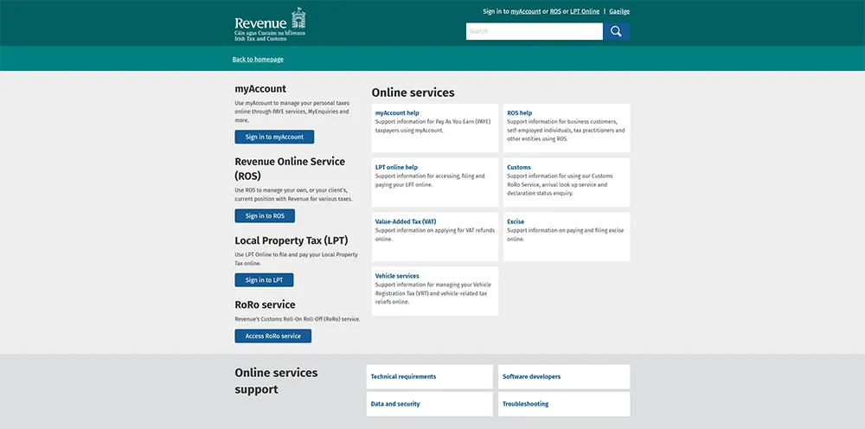The image size is (865, 429).
Task: Open the LPT online help card
Action: [x=435, y=182]
